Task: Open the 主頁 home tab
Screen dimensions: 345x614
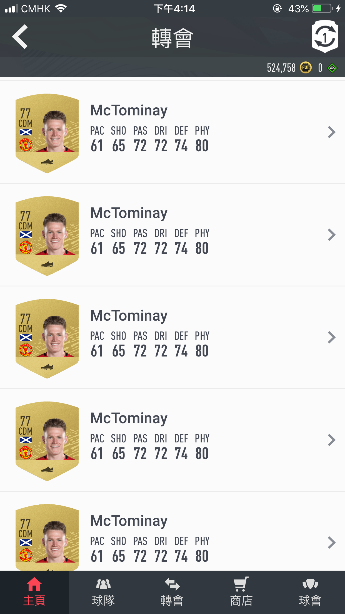Action: point(34,592)
